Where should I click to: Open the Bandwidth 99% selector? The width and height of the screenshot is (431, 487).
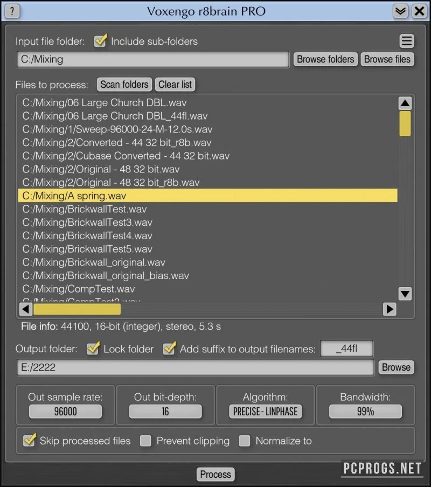pos(365,412)
